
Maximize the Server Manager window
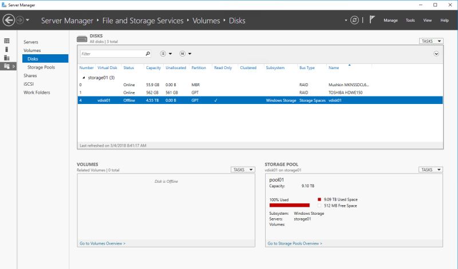pyautogui.click(x=435, y=5)
